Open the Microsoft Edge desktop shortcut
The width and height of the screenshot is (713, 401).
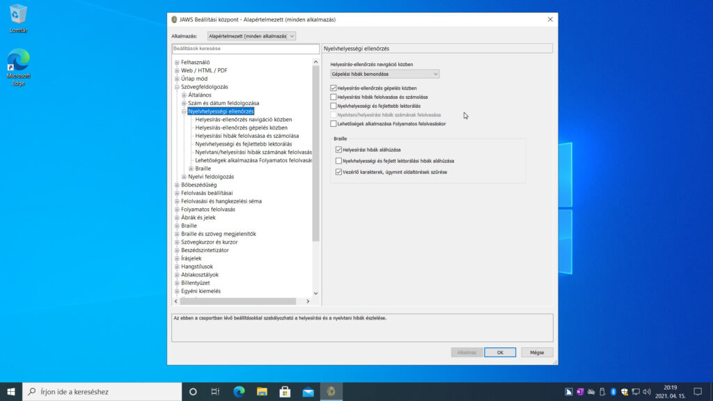18,67
